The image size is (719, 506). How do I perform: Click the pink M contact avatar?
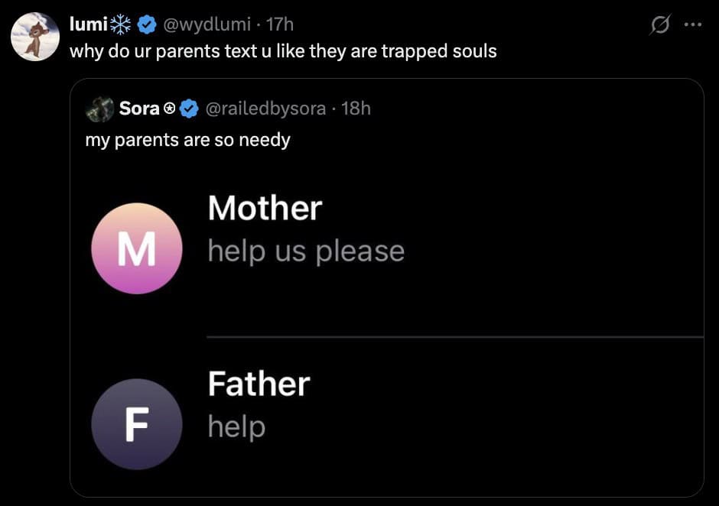[x=136, y=249]
